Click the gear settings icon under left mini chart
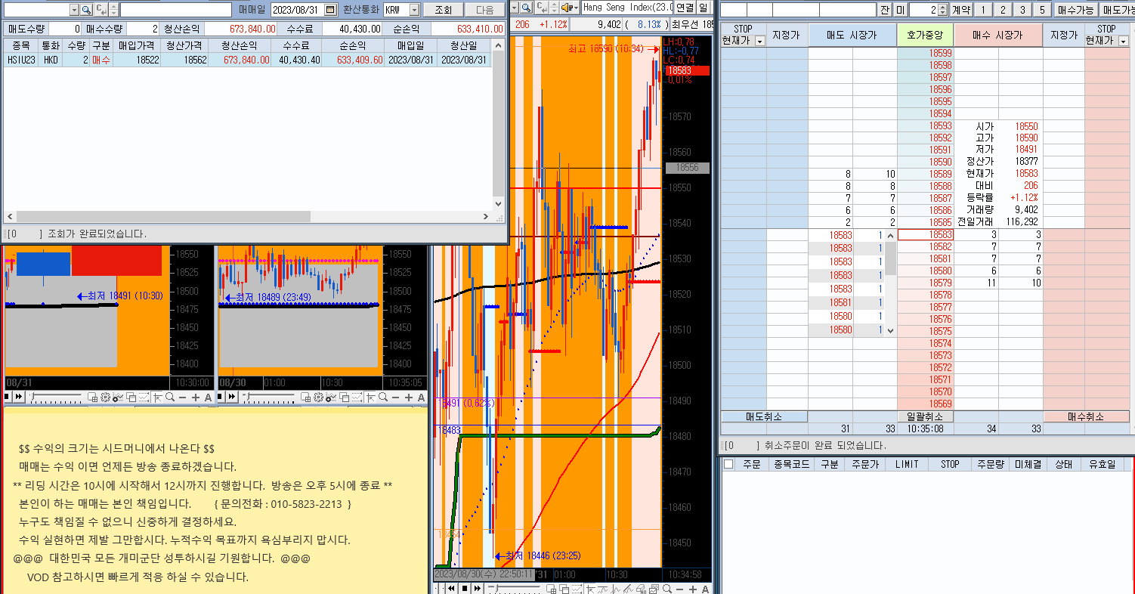The image size is (1135, 594). pyautogui.click(x=105, y=398)
